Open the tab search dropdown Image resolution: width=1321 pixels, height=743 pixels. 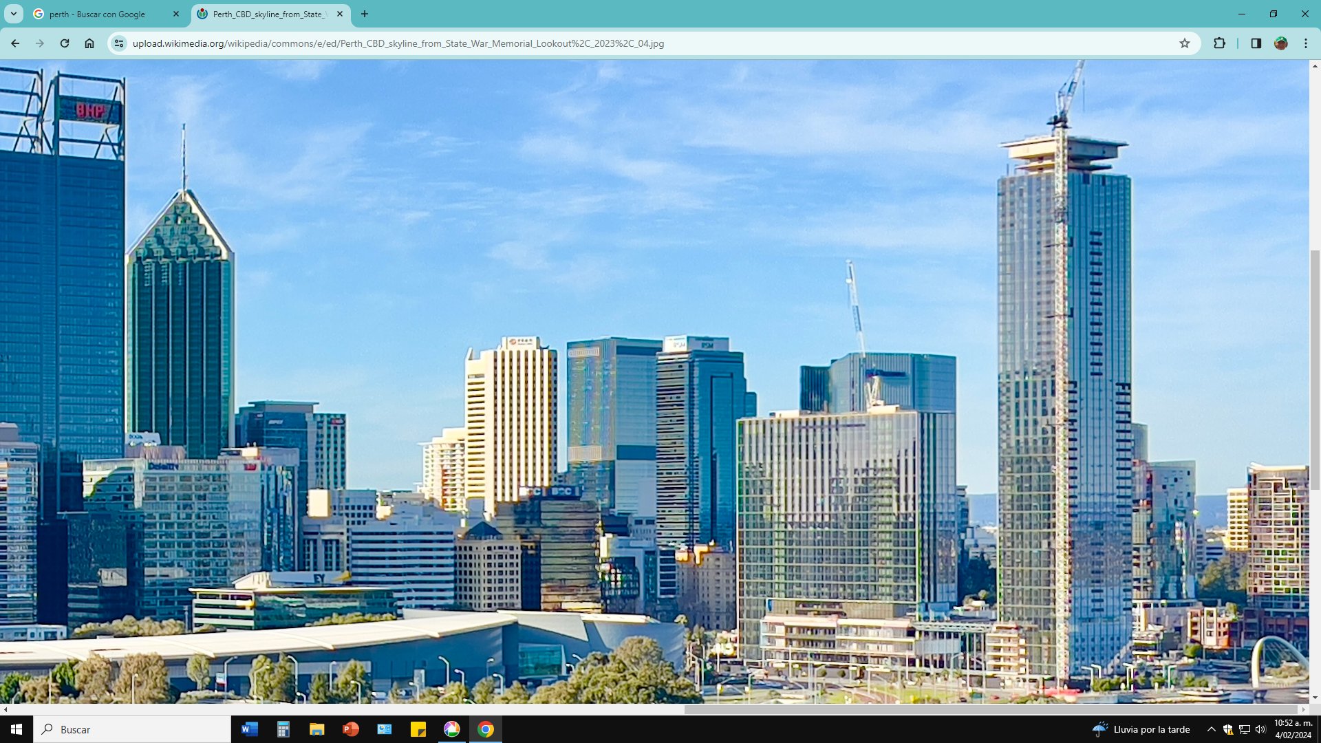15,14
